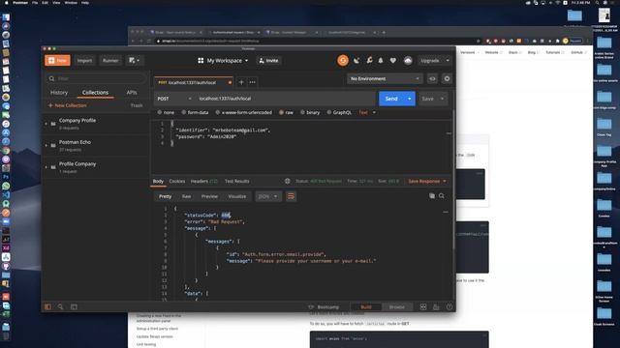
Task: Open Find and Replace in bottom bar
Action: click(x=60, y=306)
